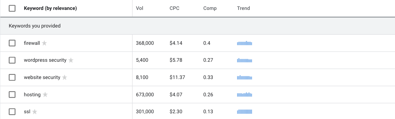395x119 pixels.
Task: Select the hosting keyword text
Action: (x=32, y=95)
